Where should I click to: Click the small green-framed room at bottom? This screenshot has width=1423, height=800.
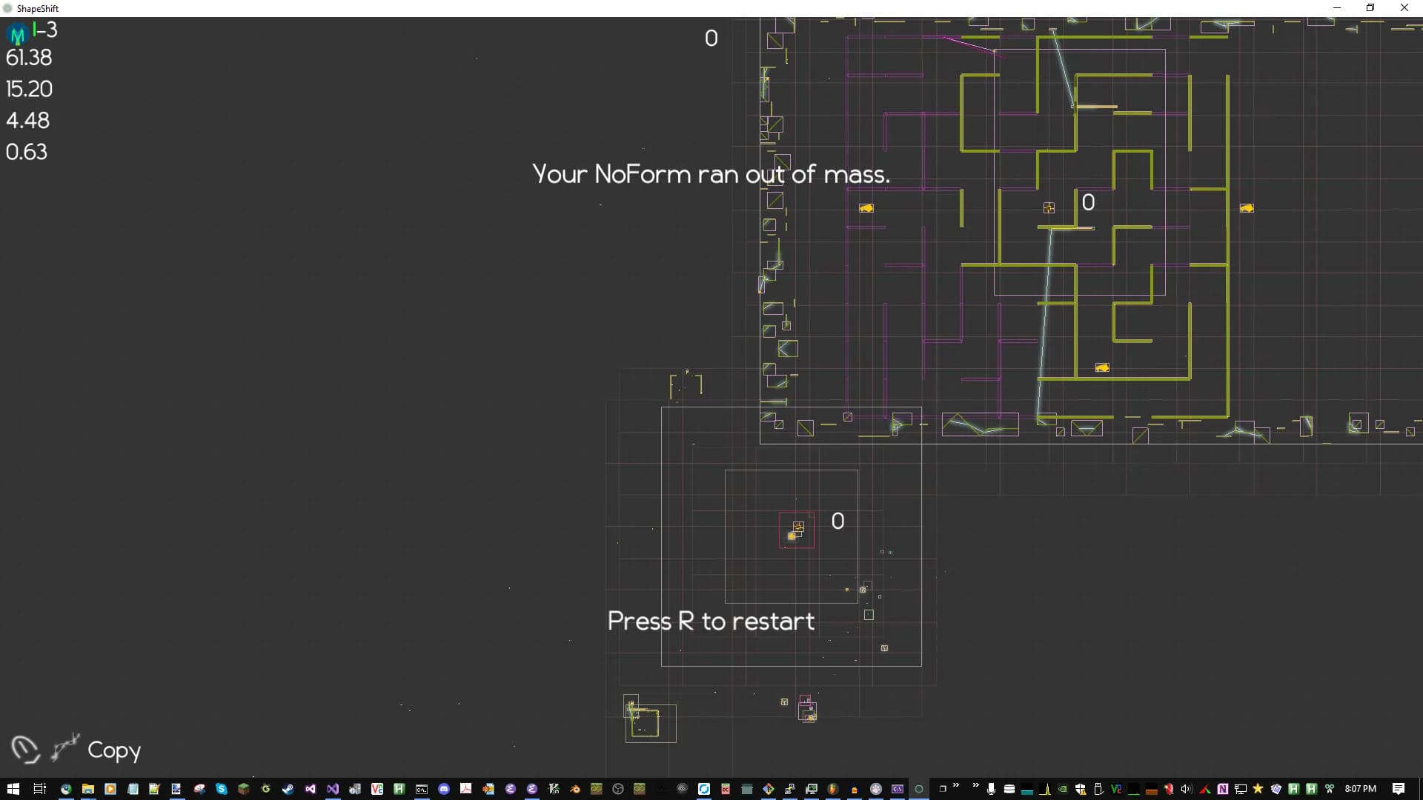coord(644,722)
